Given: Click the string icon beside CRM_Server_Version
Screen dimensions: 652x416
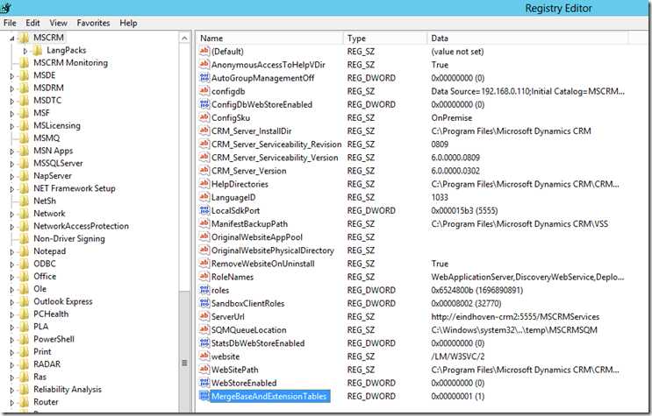Looking at the screenshot, I should [204, 171].
